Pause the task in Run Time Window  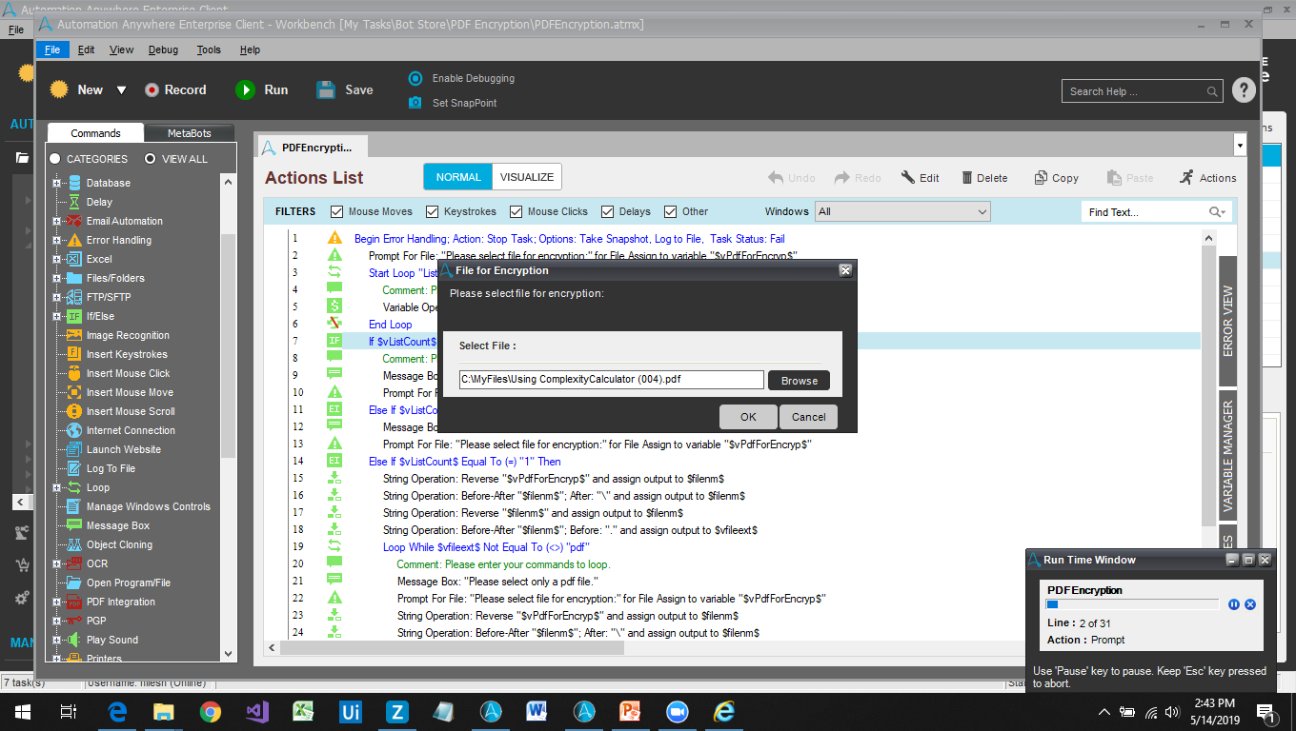click(x=1234, y=604)
